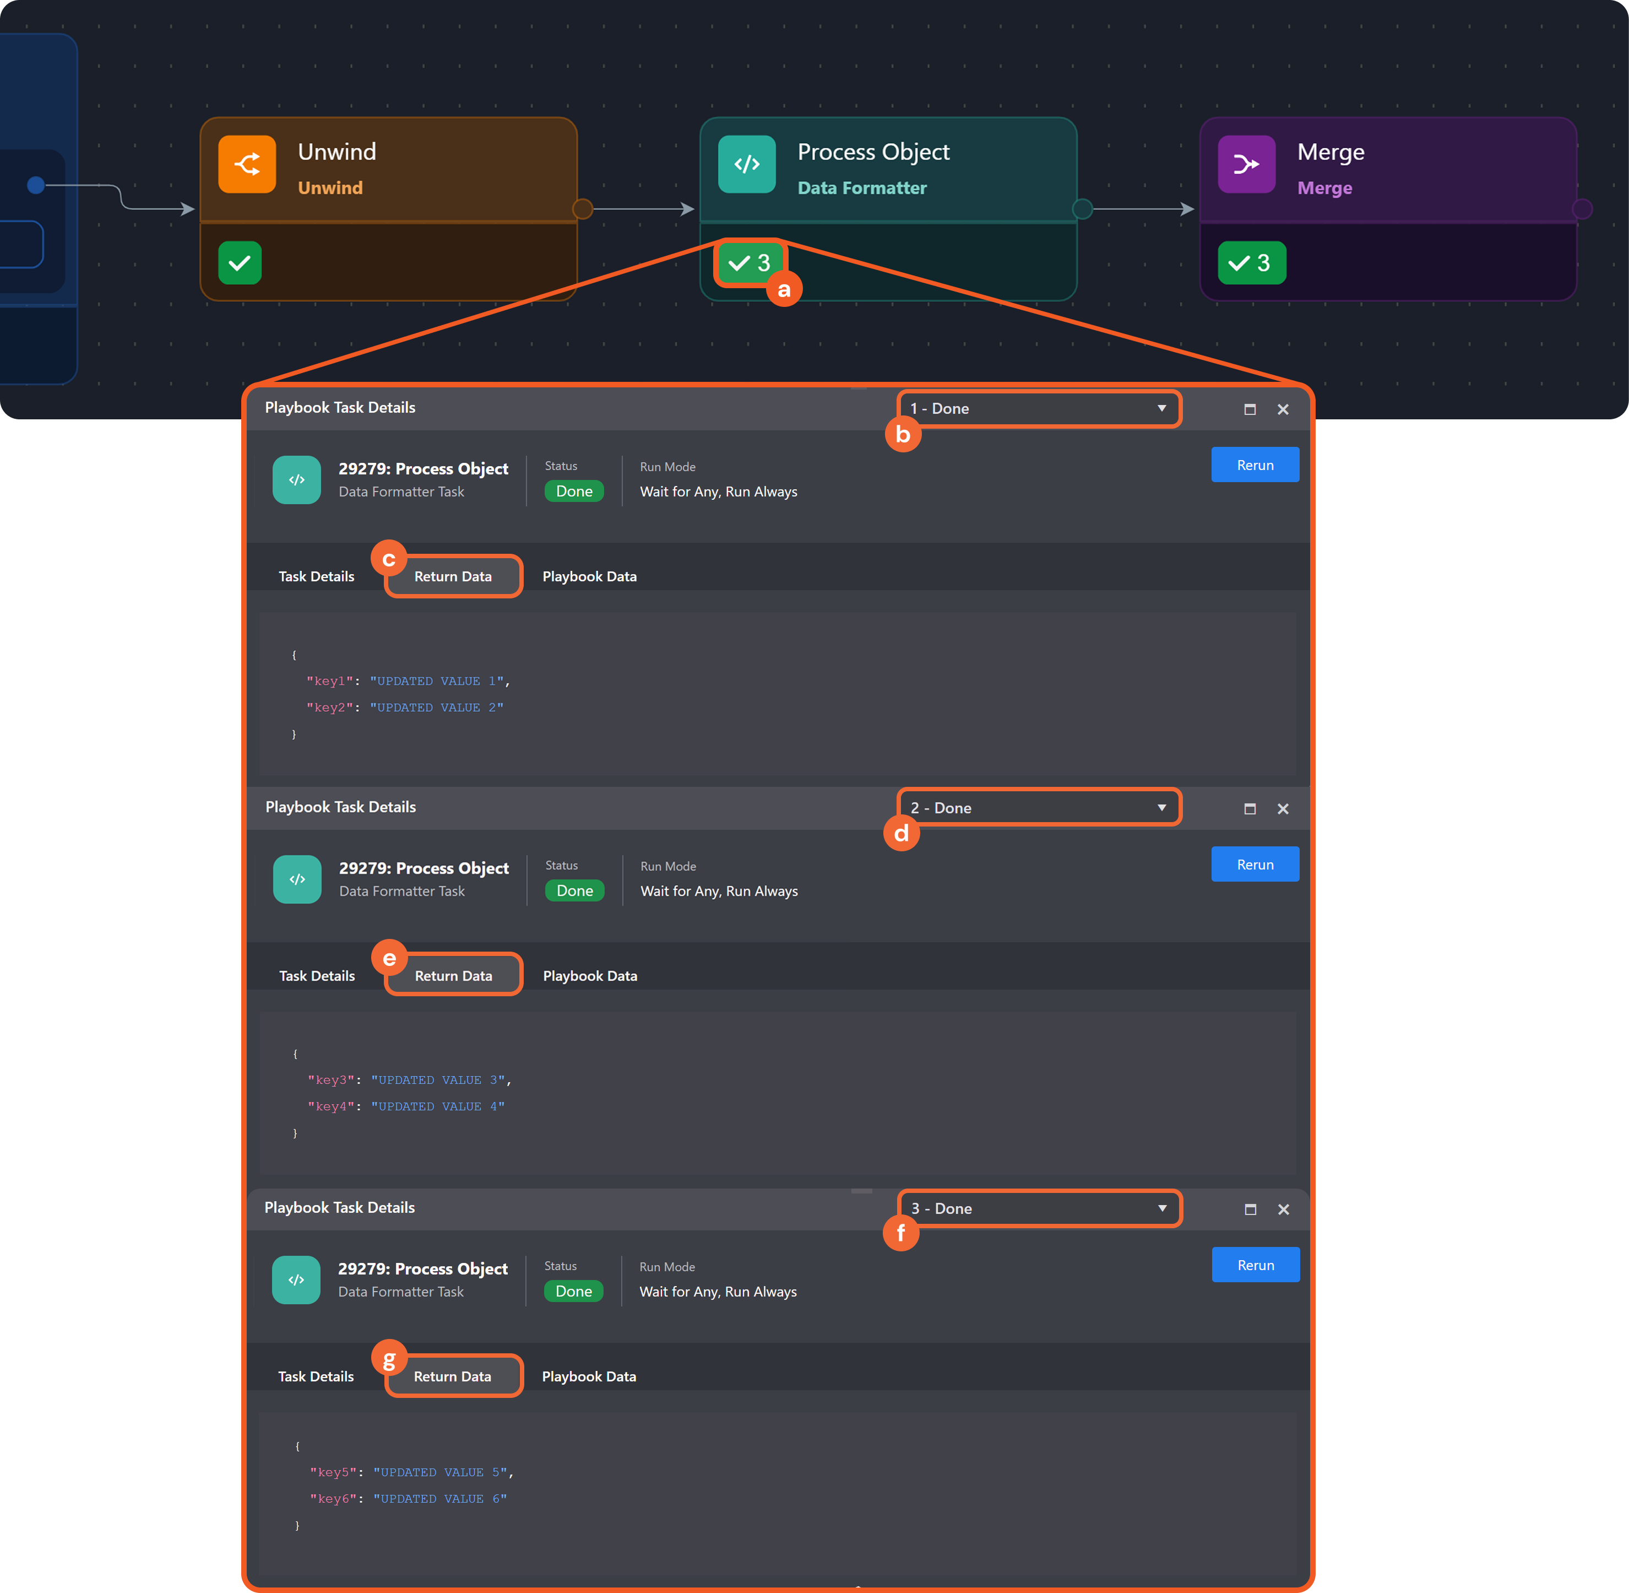Click the Unwind node's output connector
The image size is (1629, 1593).
pos(583,208)
